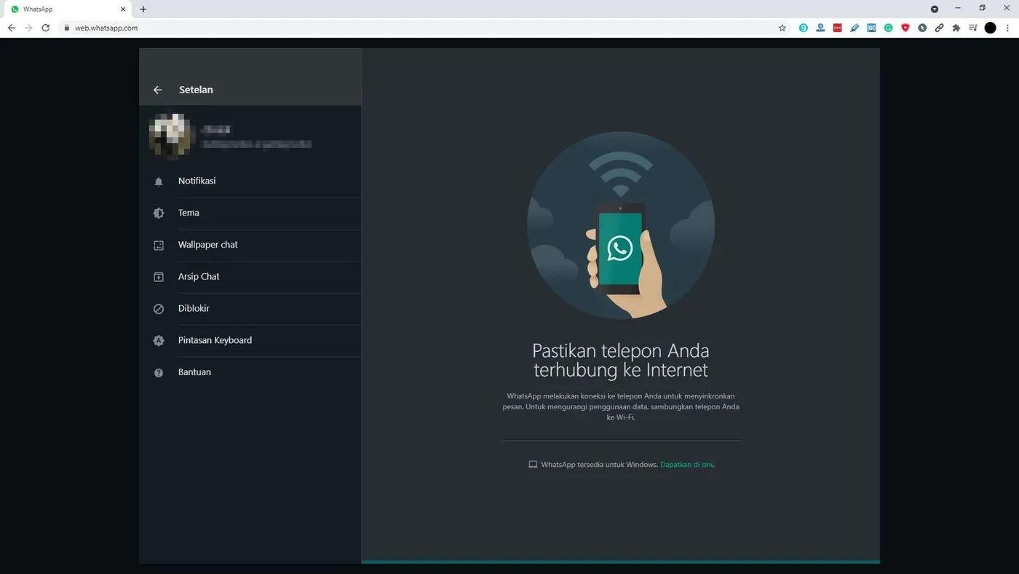Reload the WhatsApp Web page

pyautogui.click(x=45, y=28)
